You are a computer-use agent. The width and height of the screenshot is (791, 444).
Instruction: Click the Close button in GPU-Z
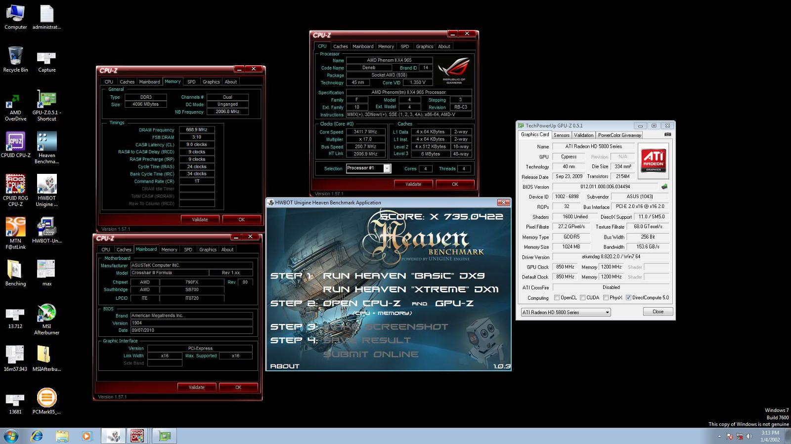coord(658,312)
